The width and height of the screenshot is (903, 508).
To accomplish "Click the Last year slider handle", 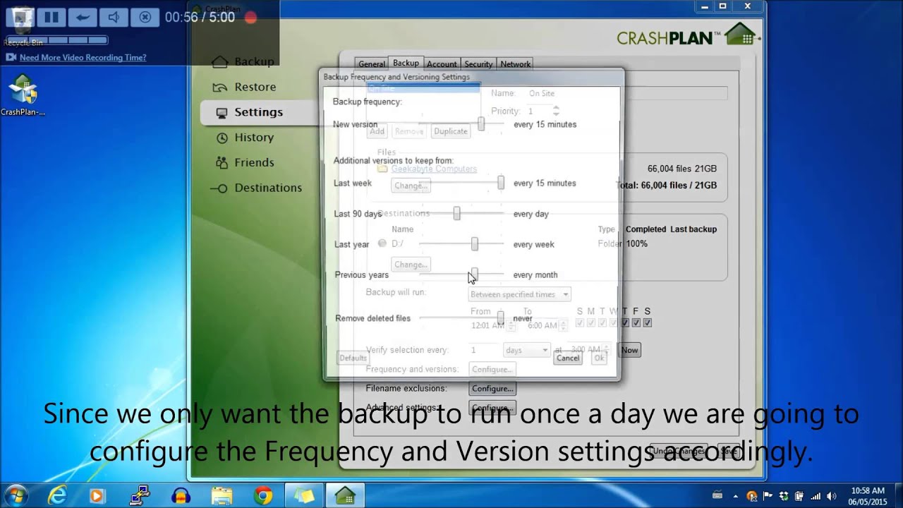I will [474, 244].
